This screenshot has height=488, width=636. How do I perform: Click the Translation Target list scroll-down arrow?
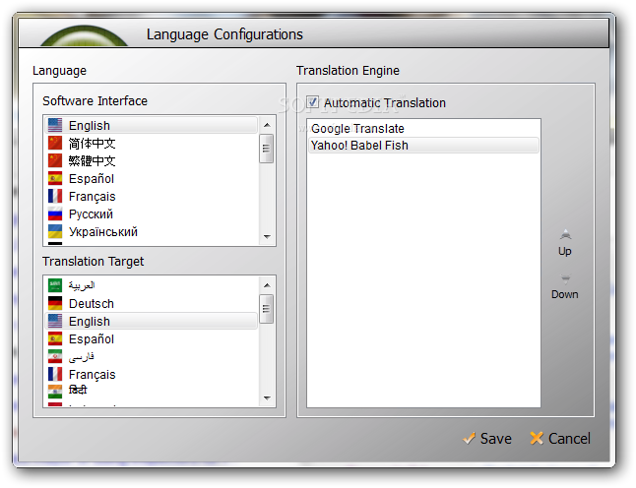267,397
